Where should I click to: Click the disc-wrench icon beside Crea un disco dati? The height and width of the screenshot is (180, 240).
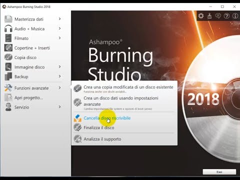point(77,102)
